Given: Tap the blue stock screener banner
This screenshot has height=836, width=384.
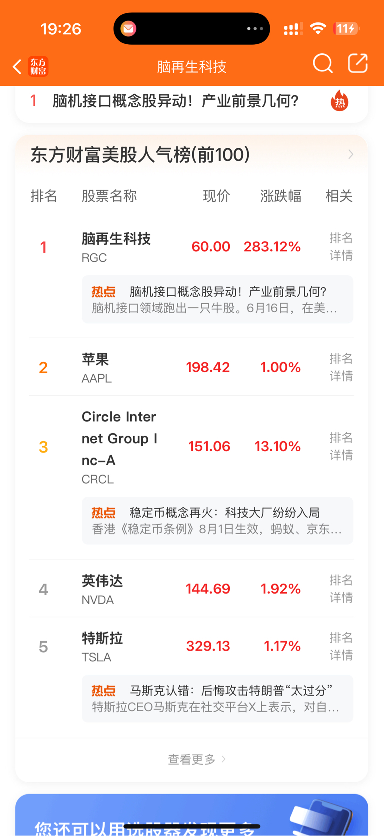Looking at the screenshot, I should coord(192,814).
